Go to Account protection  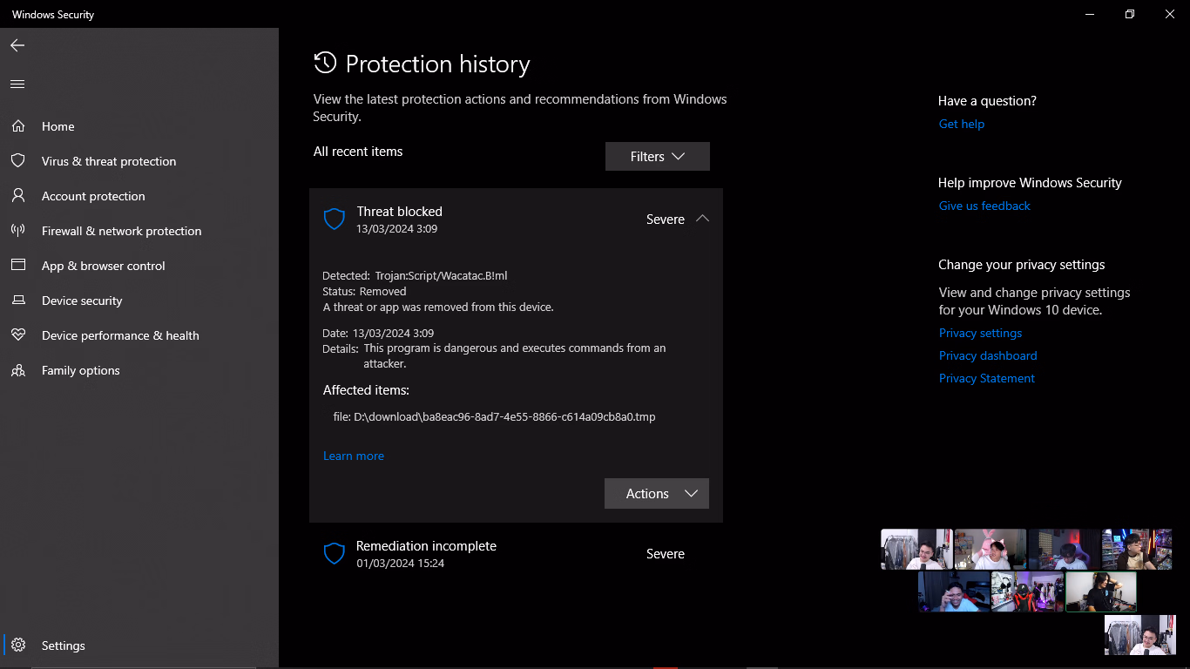(139, 196)
